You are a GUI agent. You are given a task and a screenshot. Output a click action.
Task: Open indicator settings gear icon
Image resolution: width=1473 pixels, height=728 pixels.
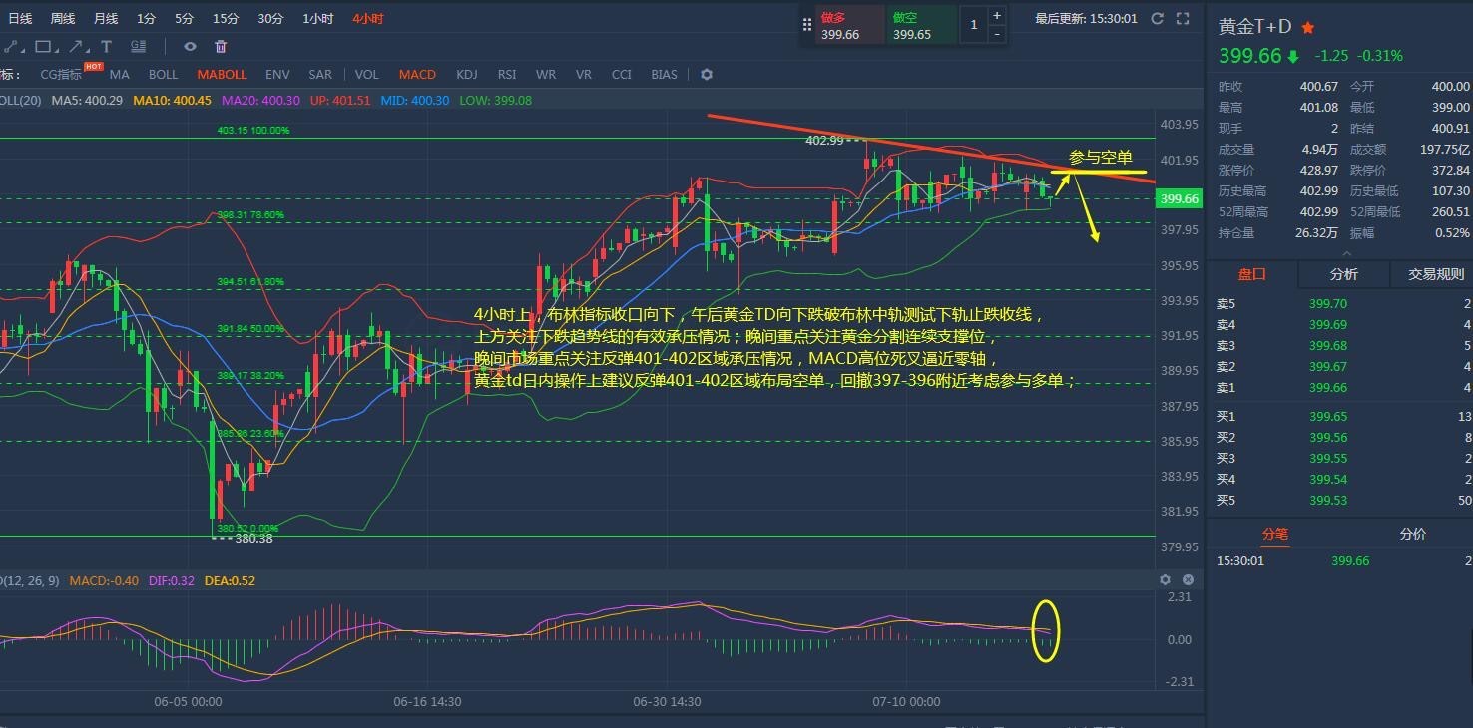coord(707,75)
